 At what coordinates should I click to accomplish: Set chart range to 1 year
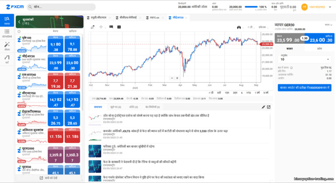tap(257, 93)
